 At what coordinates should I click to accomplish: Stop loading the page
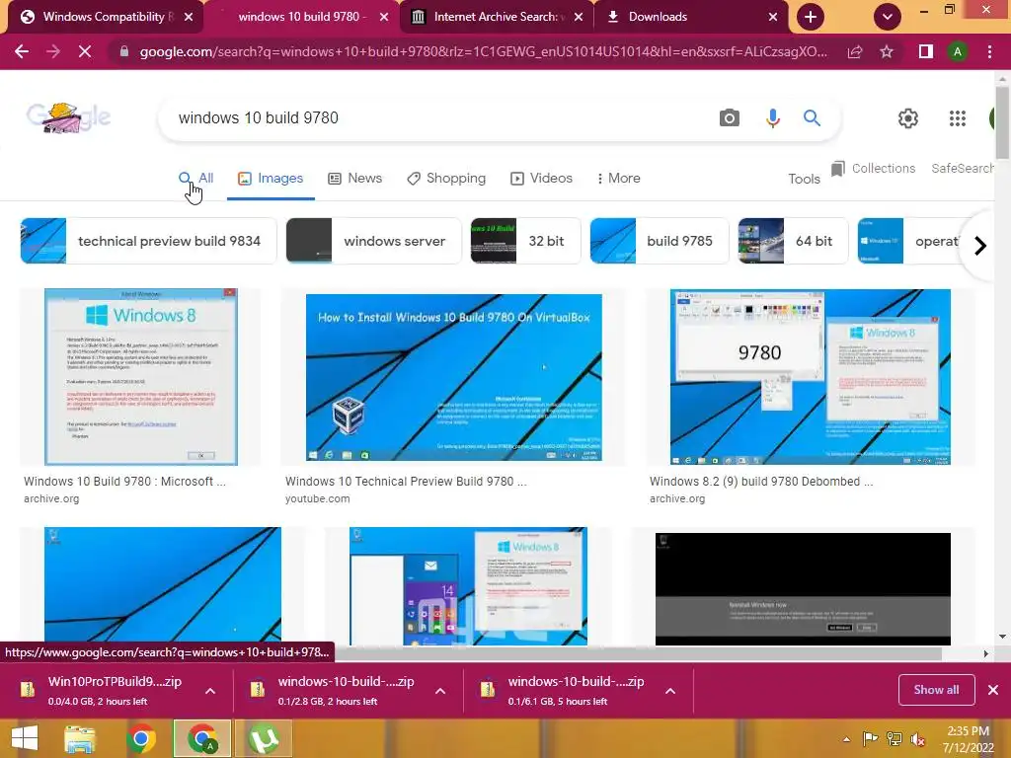point(85,51)
